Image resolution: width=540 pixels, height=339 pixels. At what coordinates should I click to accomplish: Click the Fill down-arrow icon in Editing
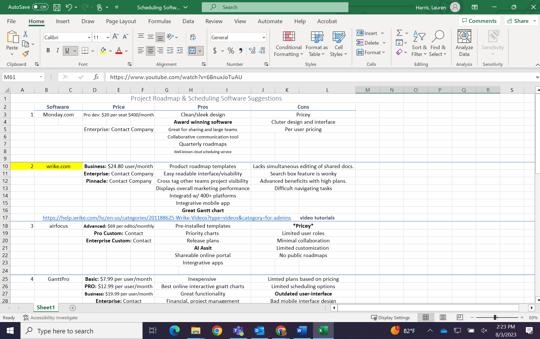coord(399,43)
